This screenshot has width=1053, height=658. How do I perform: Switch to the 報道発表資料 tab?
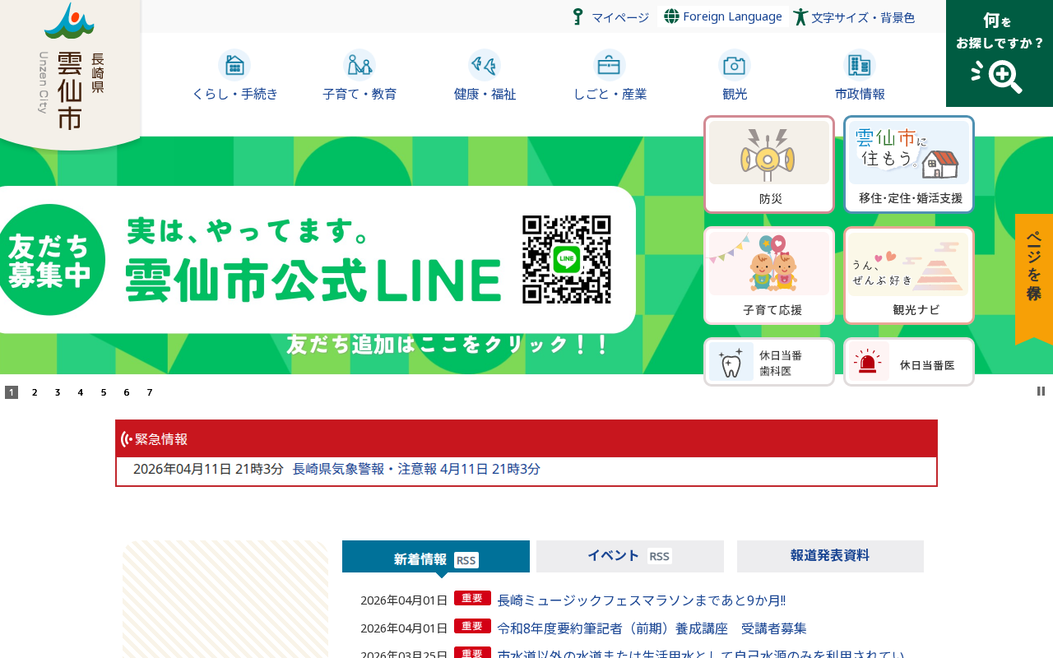[x=830, y=556]
